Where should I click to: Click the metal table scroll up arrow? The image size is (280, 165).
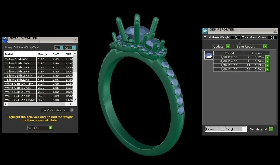(75, 53)
